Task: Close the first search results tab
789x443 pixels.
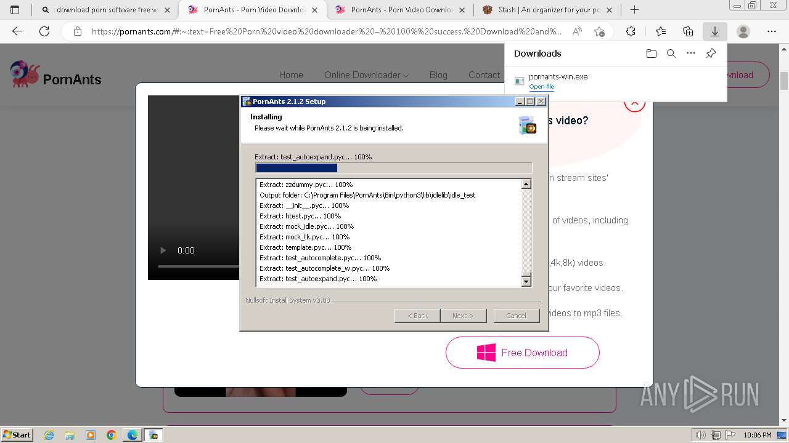Action: click(167, 10)
